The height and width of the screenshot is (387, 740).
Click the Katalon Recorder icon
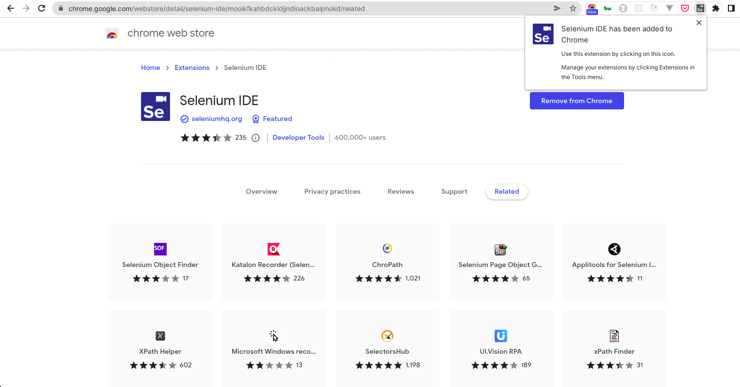(273, 249)
